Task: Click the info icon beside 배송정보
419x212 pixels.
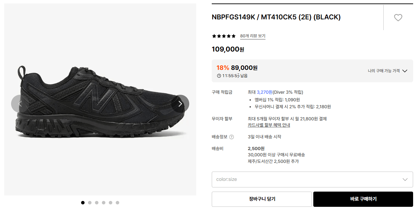Action: click(x=231, y=136)
